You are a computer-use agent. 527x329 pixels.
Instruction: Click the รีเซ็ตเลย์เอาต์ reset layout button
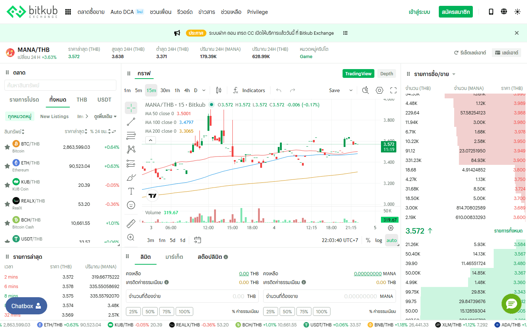pyautogui.click(x=470, y=53)
